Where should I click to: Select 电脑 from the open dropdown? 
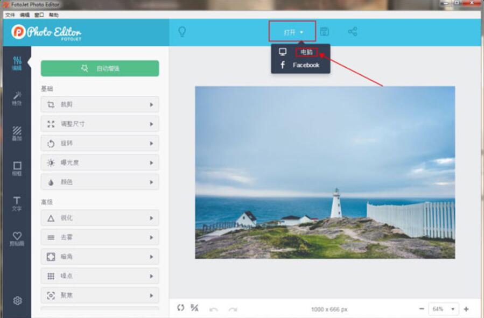point(306,53)
